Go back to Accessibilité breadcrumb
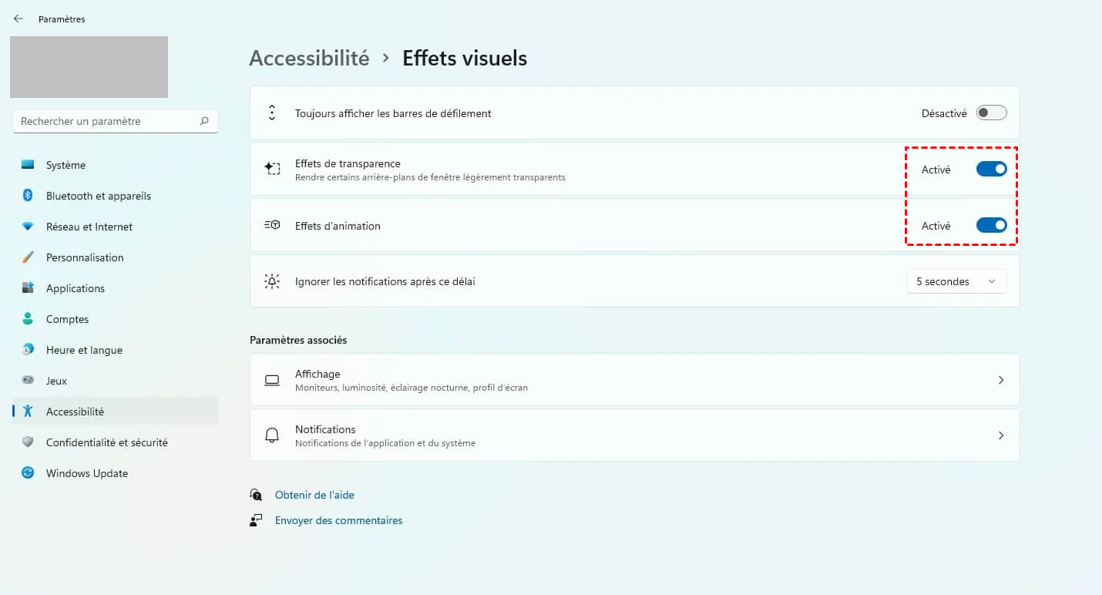Screen dimensions: 1102x595 (309, 59)
